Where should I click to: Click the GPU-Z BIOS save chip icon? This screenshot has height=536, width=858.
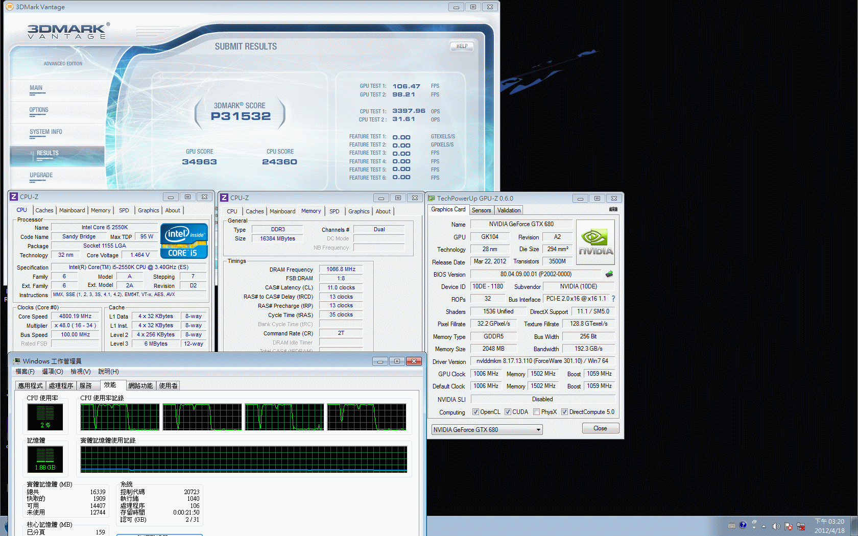click(x=609, y=274)
